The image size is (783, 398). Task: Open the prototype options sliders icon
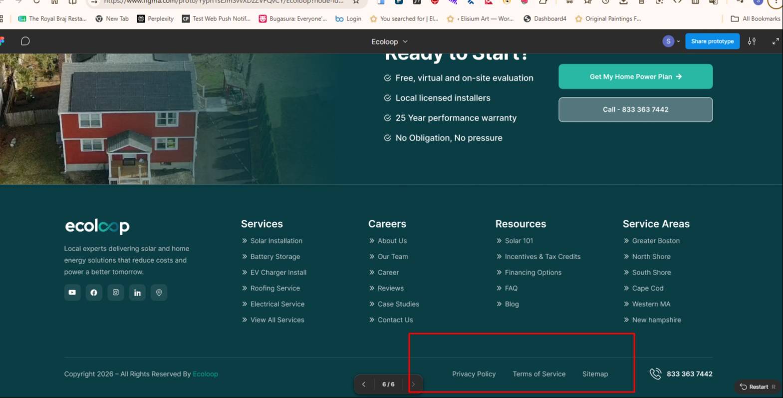752,41
